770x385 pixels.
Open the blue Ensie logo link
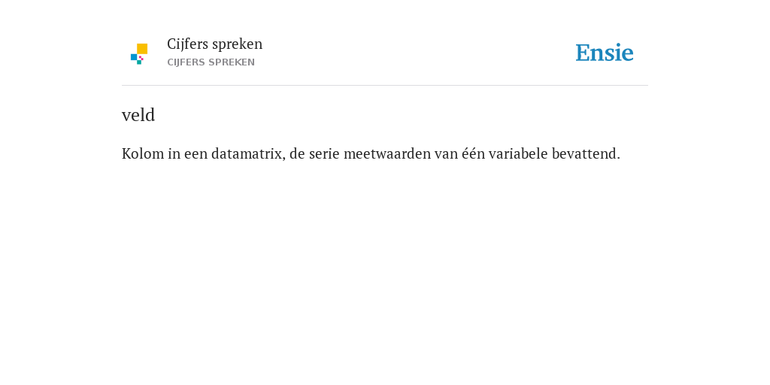point(604,53)
